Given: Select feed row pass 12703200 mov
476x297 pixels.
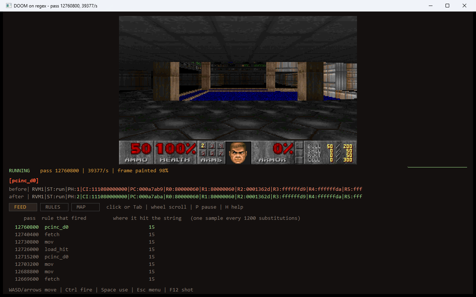Looking at the screenshot, I should (x=85, y=264).
